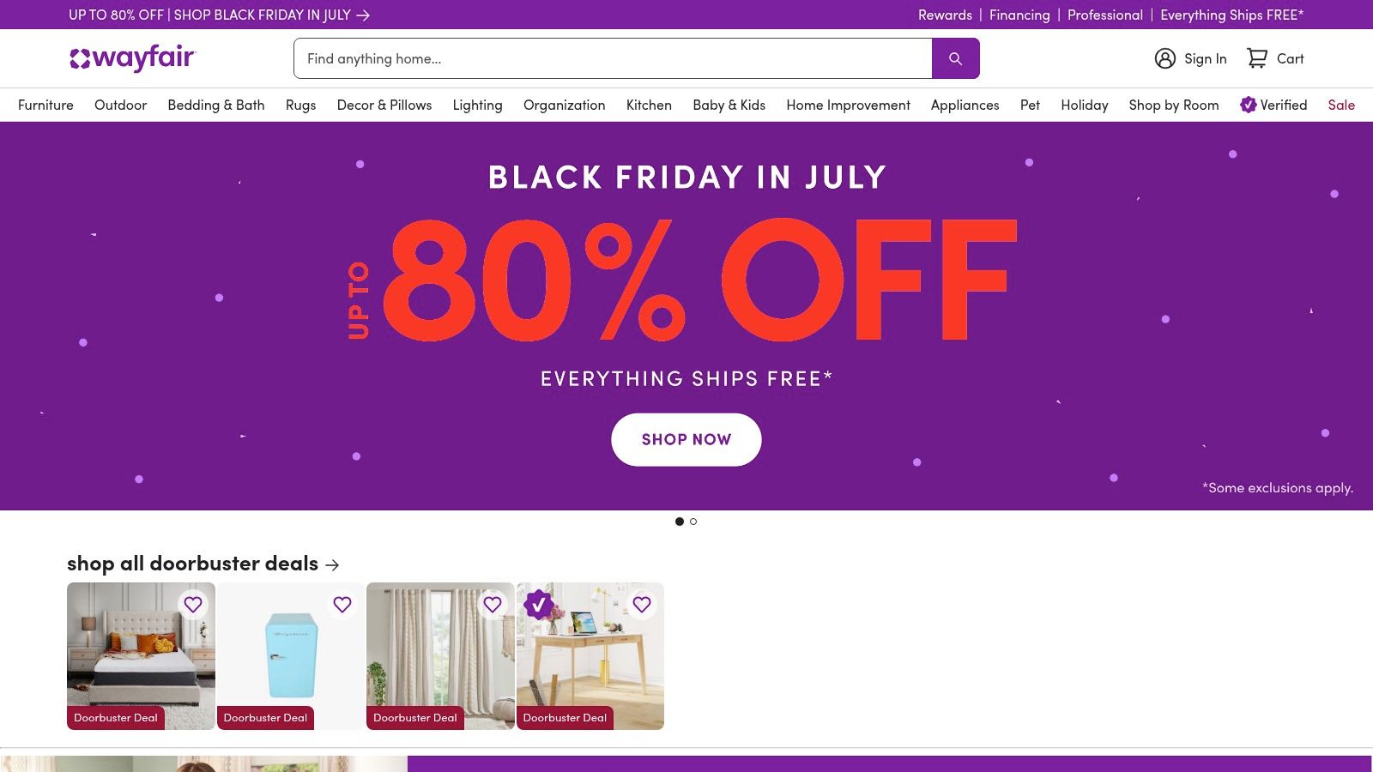Select the second carousel indicator dot
The width and height of the screenshot is (1373, 772).
(694, 521)
